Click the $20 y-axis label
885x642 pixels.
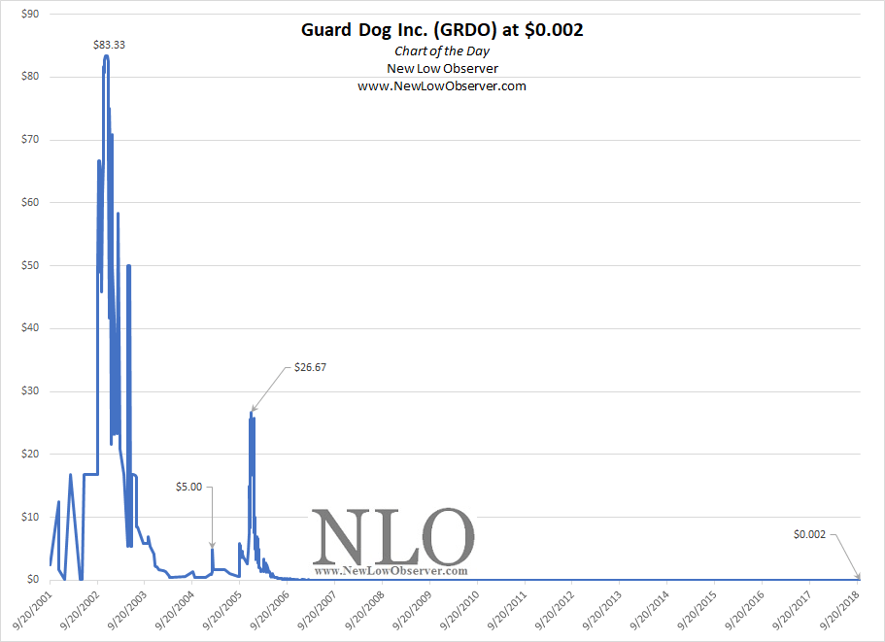tap(30, 454)
